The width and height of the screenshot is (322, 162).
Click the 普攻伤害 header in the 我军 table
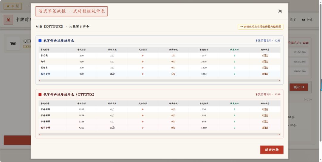click(x=81, y=50)
